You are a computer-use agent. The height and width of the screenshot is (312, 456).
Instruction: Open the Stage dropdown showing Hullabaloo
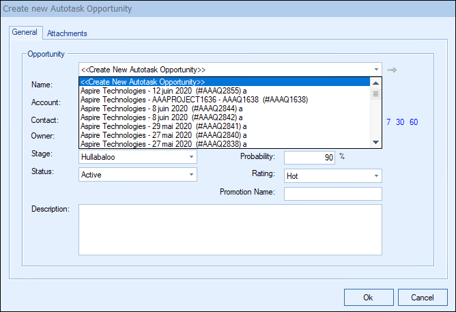(138, 157)
